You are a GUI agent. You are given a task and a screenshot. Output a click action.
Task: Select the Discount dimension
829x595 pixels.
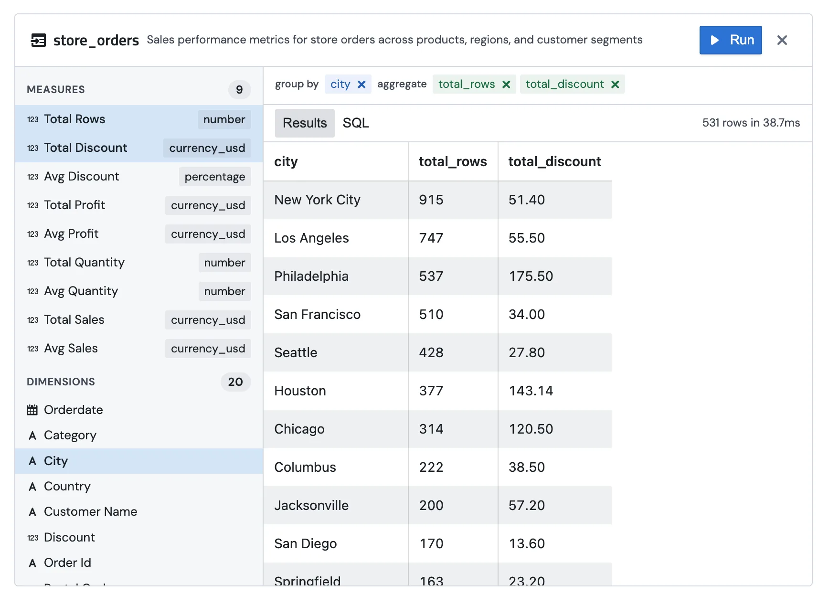139,537
